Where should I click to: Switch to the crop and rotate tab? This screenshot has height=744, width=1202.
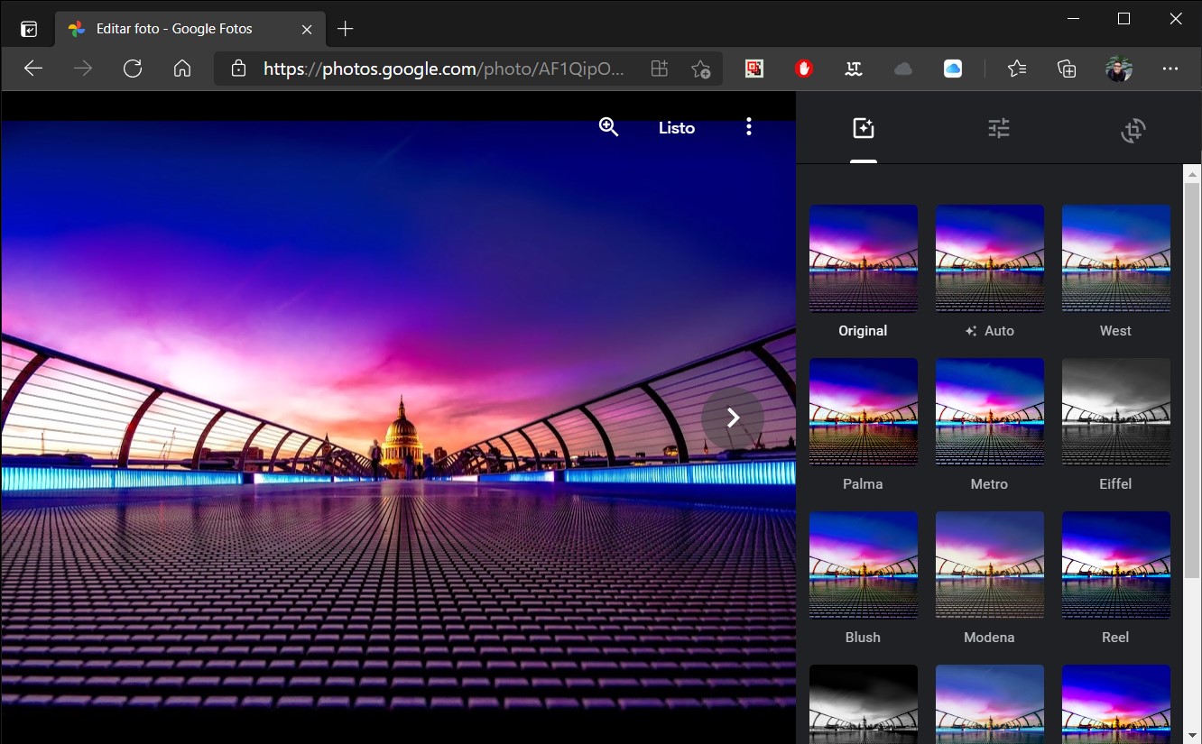(x=1133, y=130)
